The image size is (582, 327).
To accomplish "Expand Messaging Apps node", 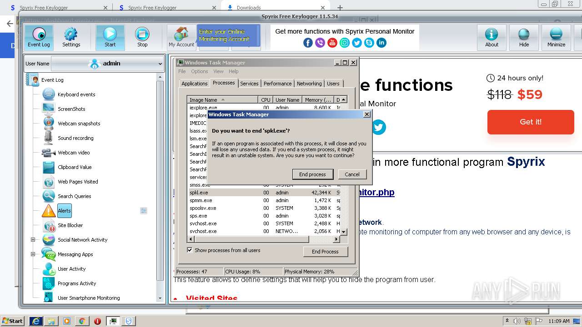I will [x=33, y=254].
